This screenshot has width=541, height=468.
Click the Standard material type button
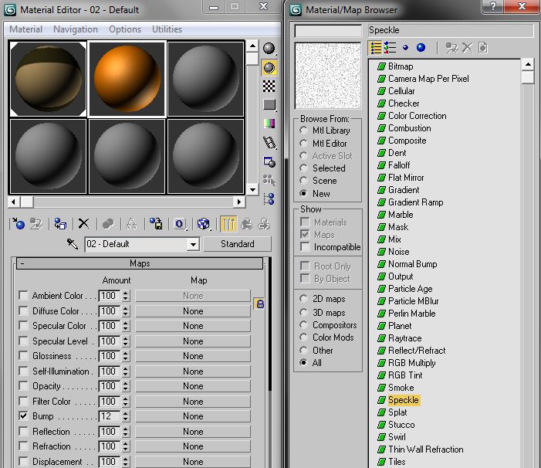237,244
